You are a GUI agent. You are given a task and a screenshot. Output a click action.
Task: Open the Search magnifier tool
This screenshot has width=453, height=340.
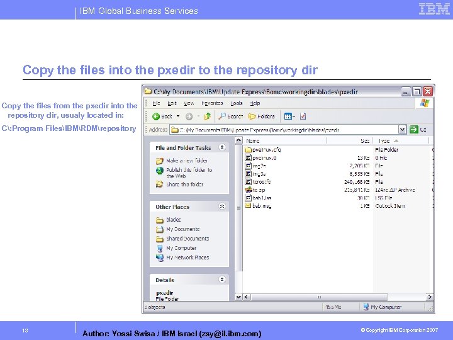(222, 116)
